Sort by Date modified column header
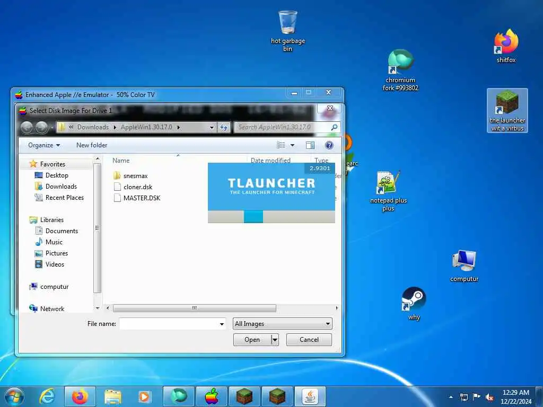Viewport: 543px width, 407px height. [270, 160]
